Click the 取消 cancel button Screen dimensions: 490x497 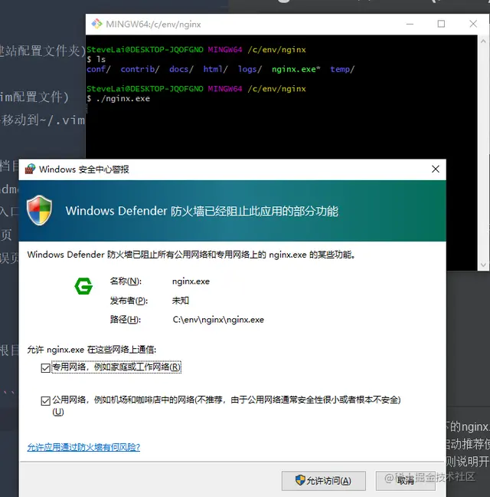pyautogui.click(x=406, y=481)
